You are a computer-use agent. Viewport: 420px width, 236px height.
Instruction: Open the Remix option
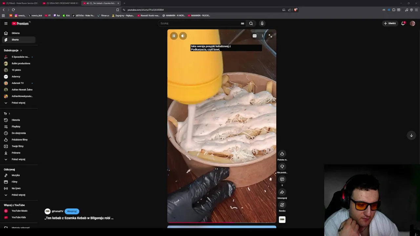282,205
